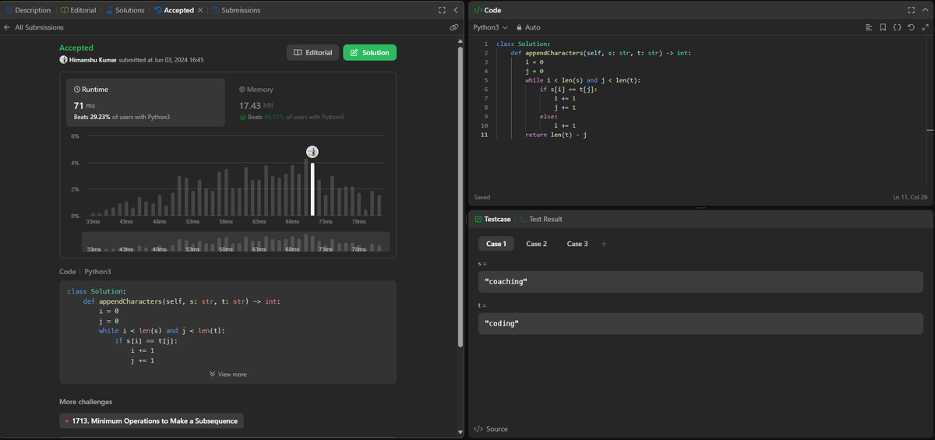Click the Saved status text
935x440 pixels.
(x=482, y=197)
